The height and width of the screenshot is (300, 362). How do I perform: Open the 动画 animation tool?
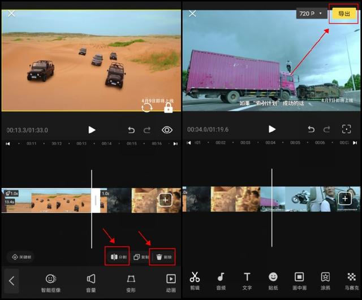pyautogui.click(x=171, y=283)
